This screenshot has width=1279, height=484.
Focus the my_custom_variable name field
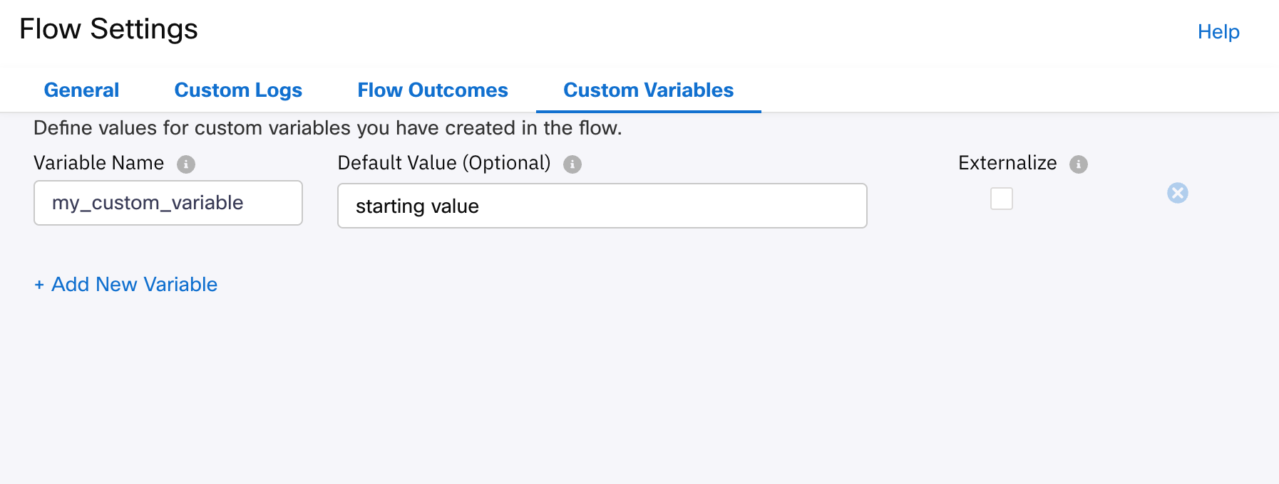point(168,203)
